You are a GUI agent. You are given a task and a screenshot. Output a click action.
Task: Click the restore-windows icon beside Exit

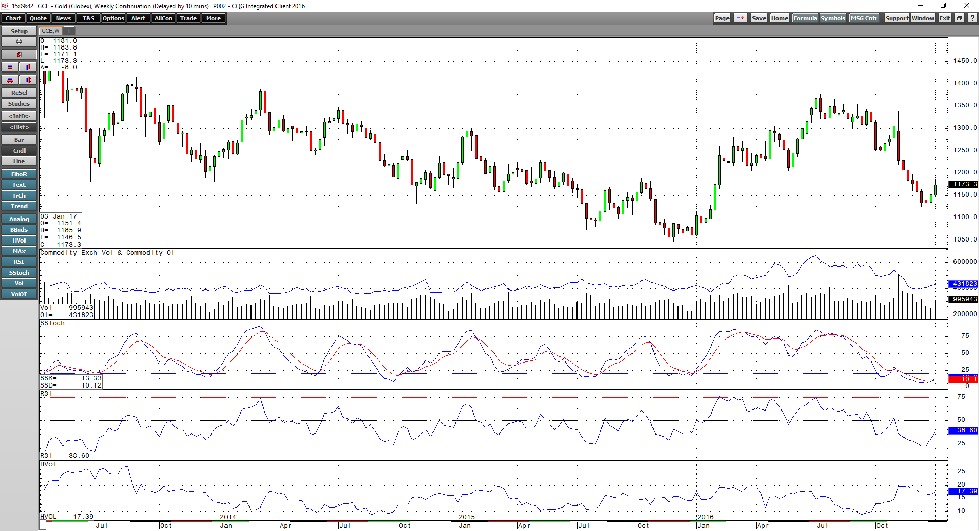959,18
